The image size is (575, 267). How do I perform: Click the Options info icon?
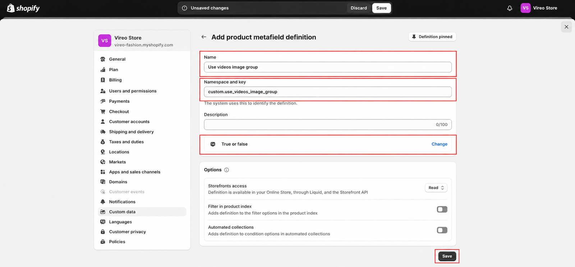tap(226, 170)
